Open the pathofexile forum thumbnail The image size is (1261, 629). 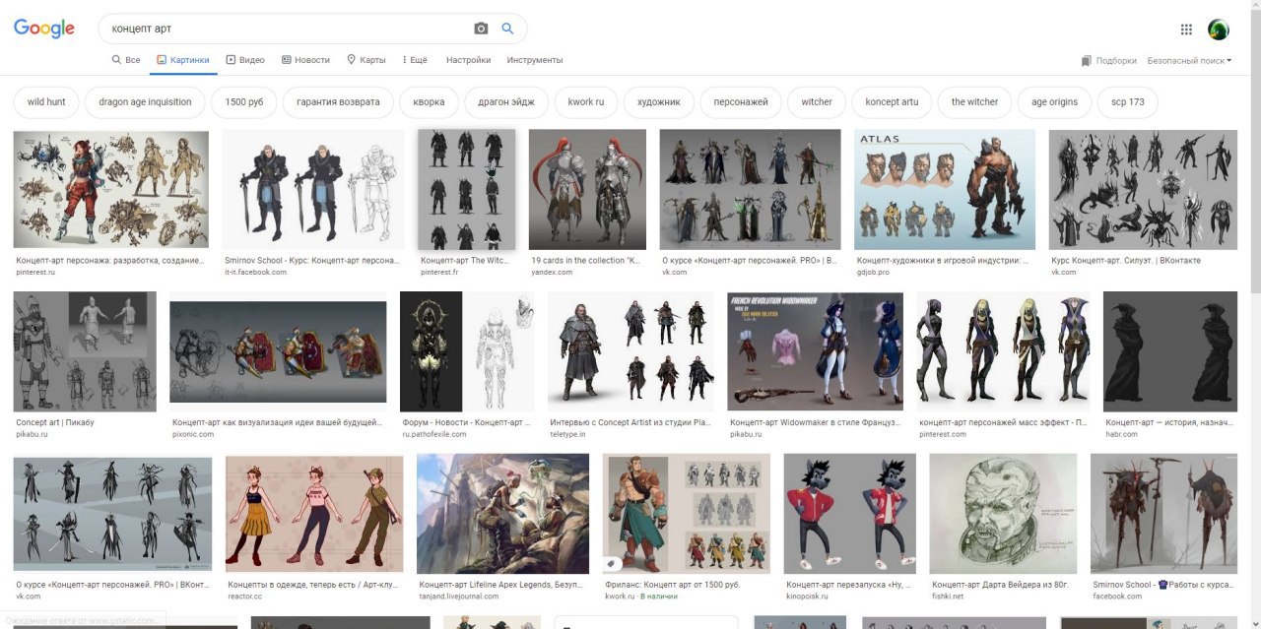click(x=467, y=351)
